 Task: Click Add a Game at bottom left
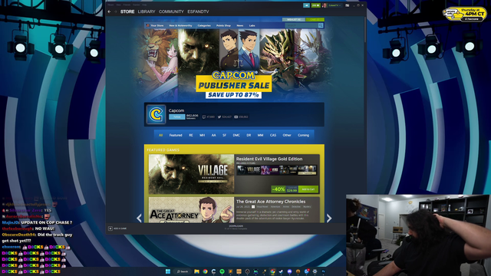(117, 228)
